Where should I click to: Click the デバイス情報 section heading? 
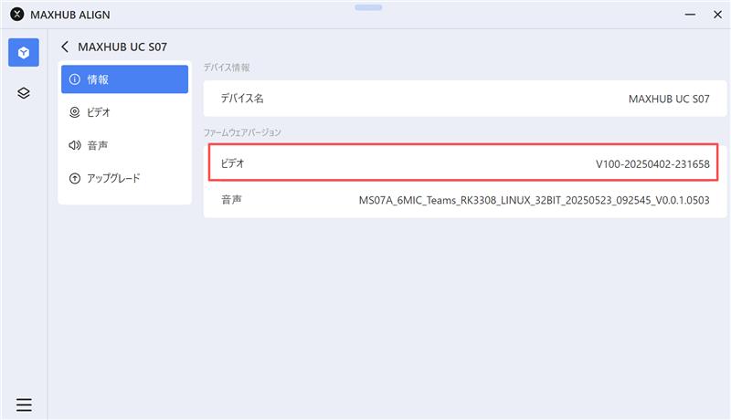227,68
